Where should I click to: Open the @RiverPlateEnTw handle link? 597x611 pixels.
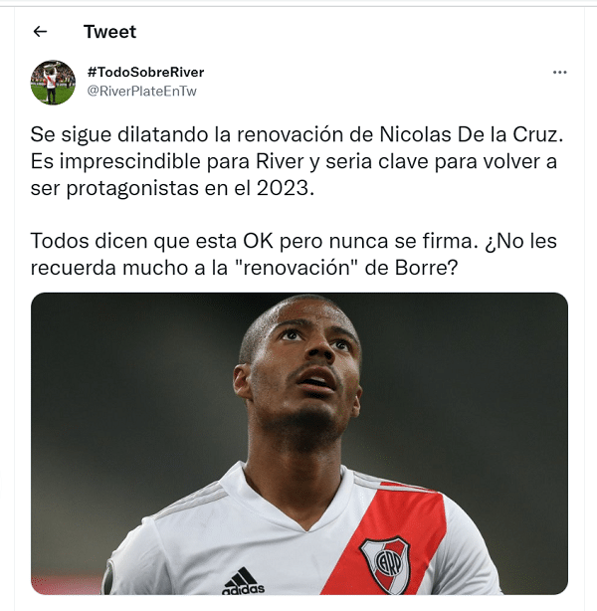pyautogui.click(x=142, y=92)
